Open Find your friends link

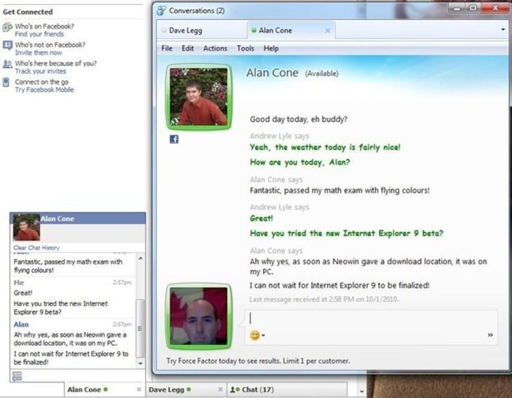pyautogui.click(x=39, y=34)
